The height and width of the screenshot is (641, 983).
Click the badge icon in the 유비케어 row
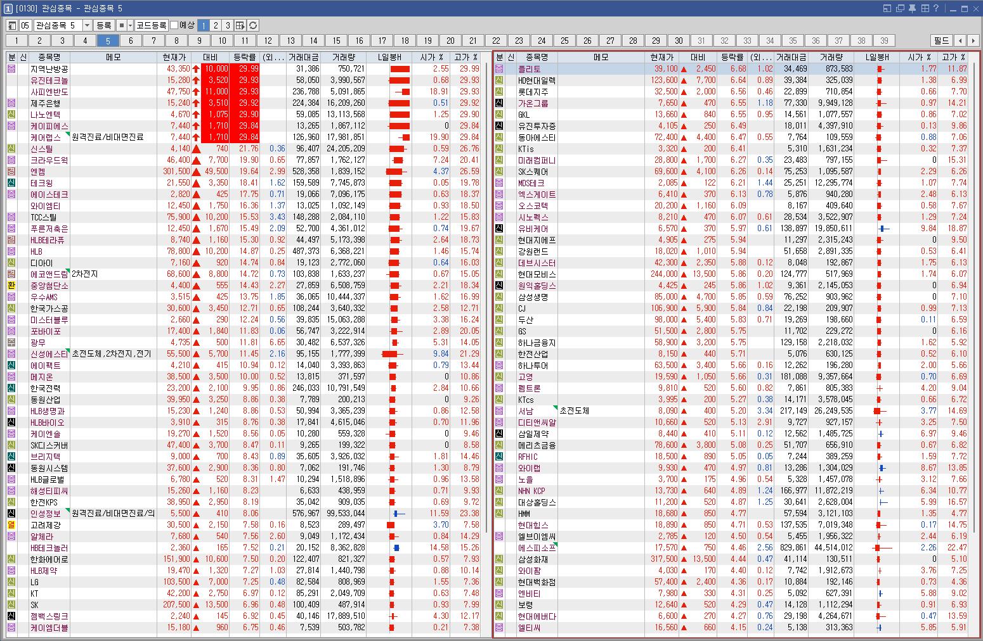[499, 229]
